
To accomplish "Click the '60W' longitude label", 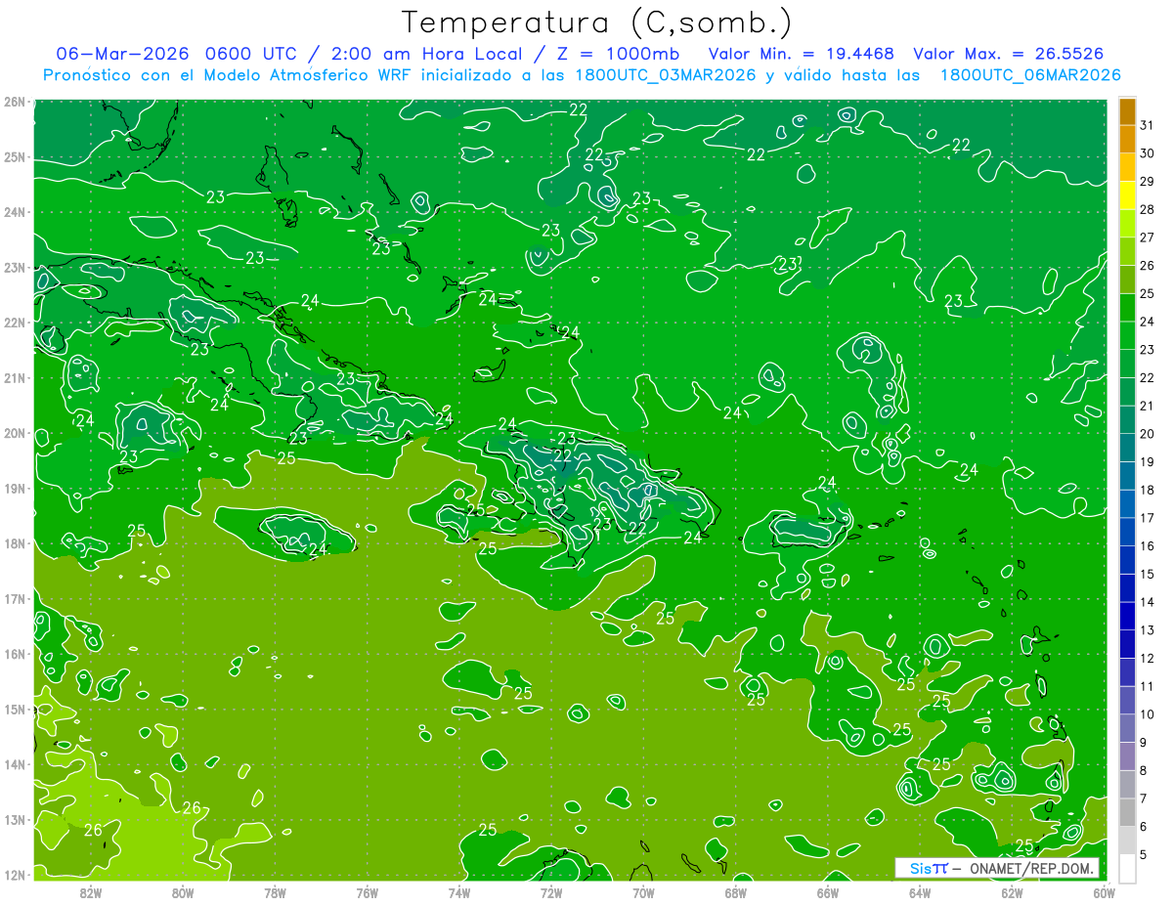I will pyautogui.click(x=1103, y=892).
